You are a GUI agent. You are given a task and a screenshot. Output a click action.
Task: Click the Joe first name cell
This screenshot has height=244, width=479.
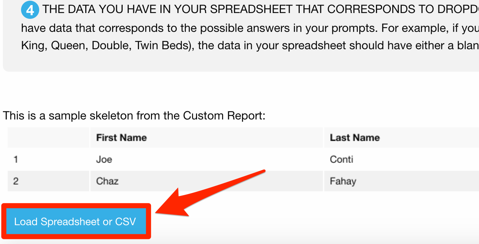tap(104, 159)
